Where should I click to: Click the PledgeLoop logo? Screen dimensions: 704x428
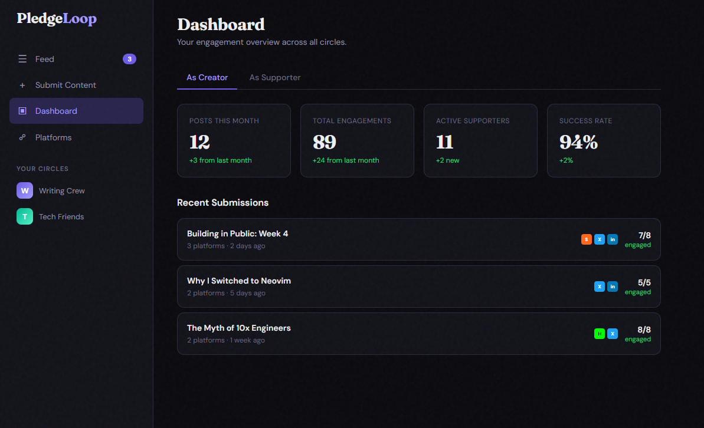pyautogui.click(x=57, y=18)
